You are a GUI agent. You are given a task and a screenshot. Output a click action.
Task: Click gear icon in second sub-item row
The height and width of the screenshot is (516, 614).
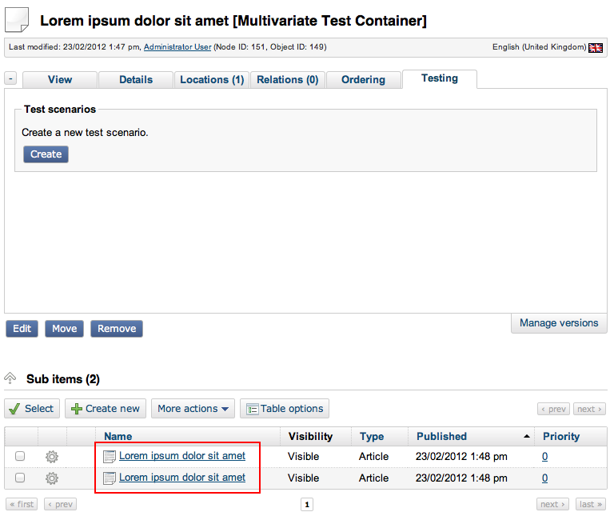[52, 478]
